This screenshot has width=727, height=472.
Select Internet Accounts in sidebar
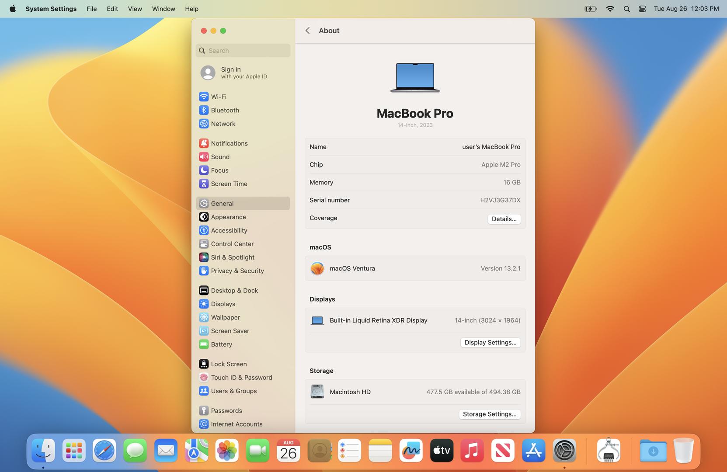243,424
